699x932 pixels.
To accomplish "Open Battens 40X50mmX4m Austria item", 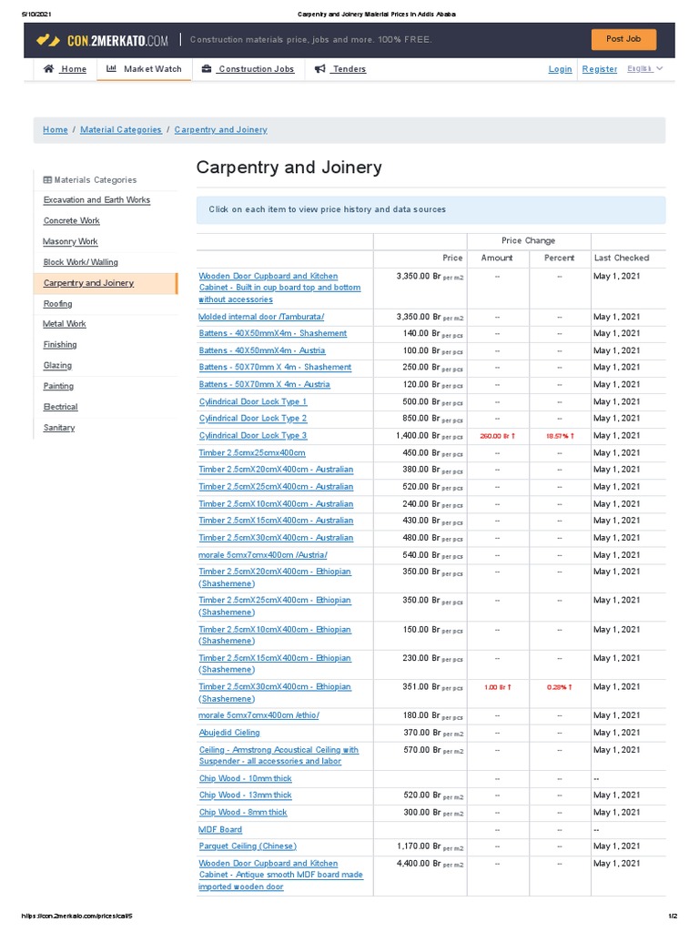I will (262, 350).
